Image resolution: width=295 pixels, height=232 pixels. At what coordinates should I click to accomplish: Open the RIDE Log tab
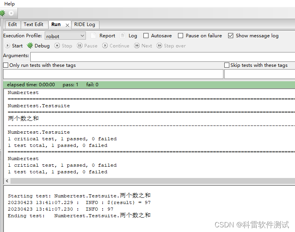coord(85,24)
